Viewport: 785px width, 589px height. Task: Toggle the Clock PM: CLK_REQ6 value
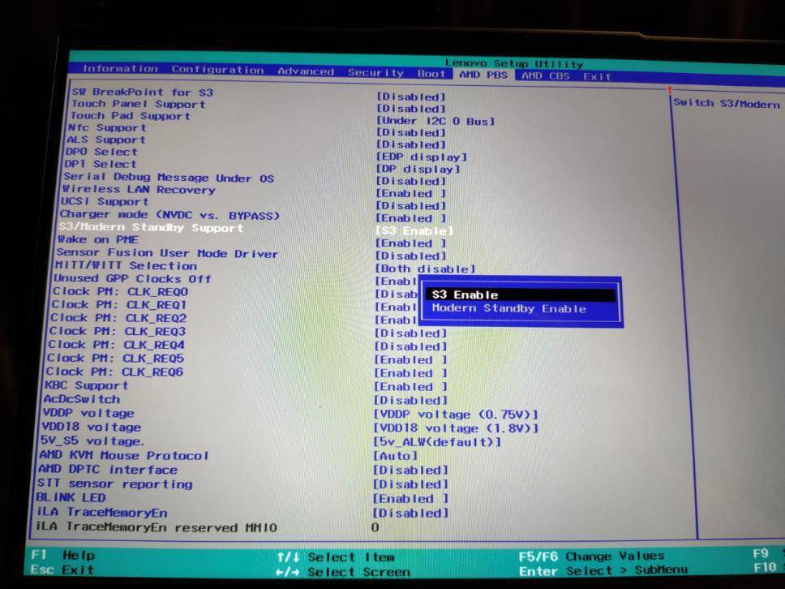(410, 373)
